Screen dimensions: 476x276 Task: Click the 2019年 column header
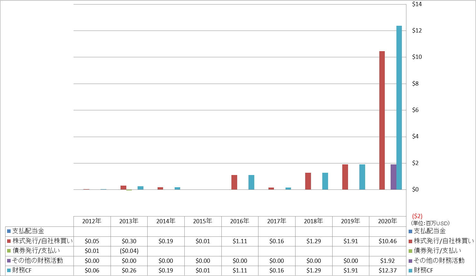351,221
